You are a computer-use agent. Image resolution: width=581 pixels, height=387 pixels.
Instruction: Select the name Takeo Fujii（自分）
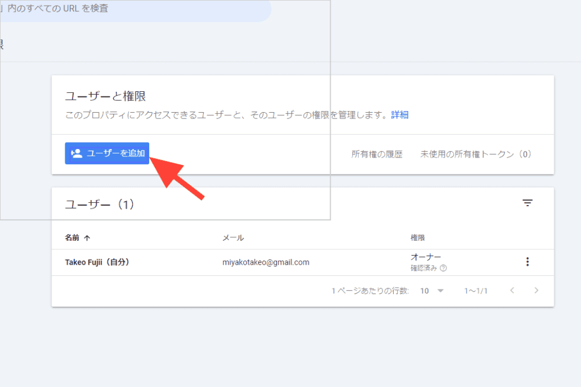click(x=97, y=262)
